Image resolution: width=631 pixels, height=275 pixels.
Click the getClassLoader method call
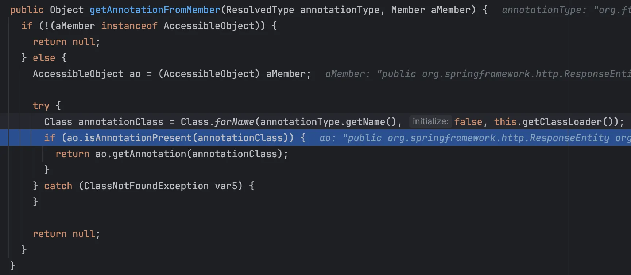tap(562, 122)
